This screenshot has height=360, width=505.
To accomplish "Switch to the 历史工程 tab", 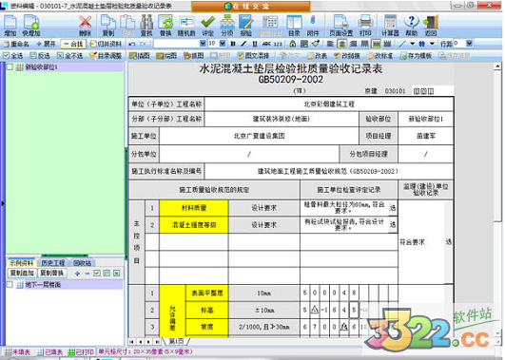I will (52, 263).
